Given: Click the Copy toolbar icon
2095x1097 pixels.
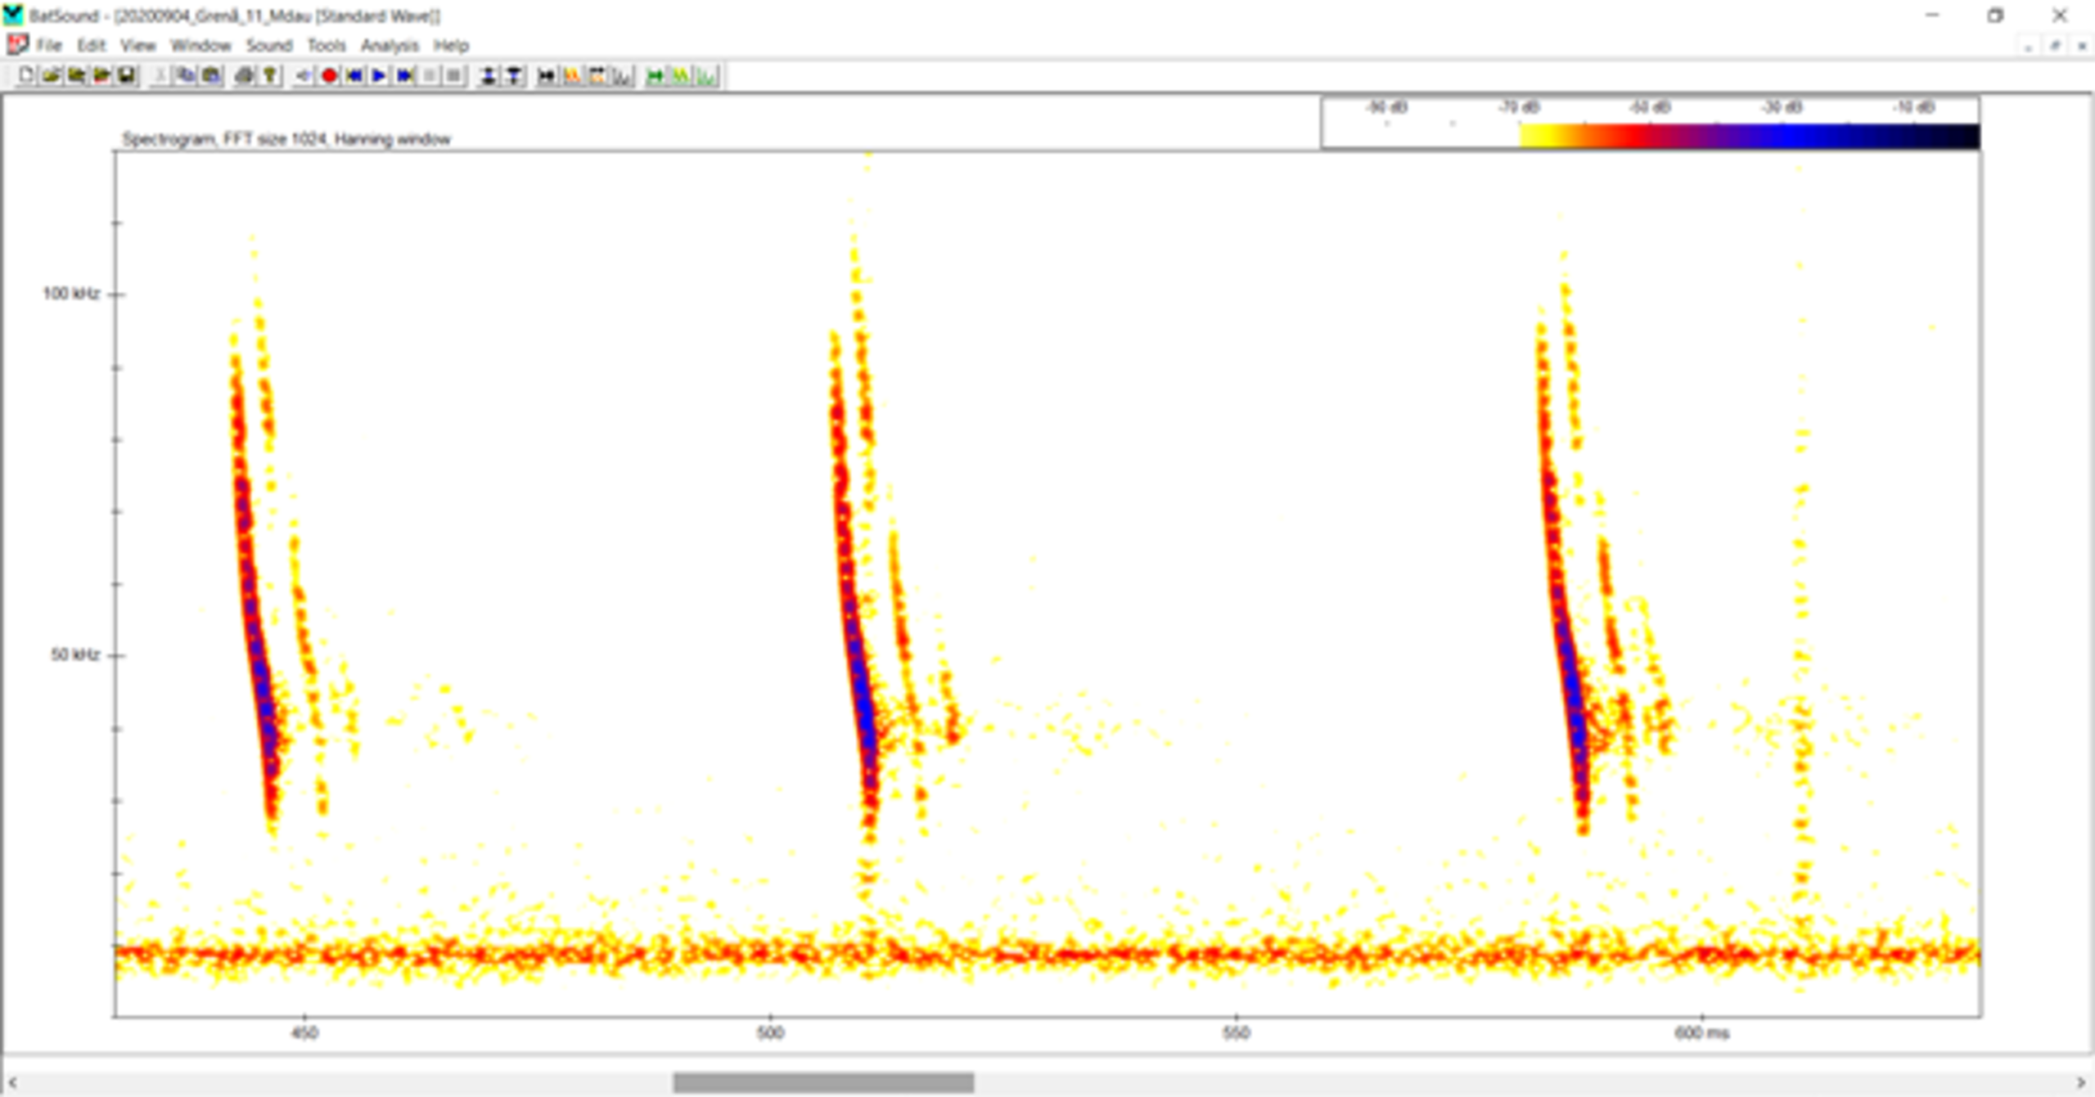Looking at the screenshot, I should point(186,76).
